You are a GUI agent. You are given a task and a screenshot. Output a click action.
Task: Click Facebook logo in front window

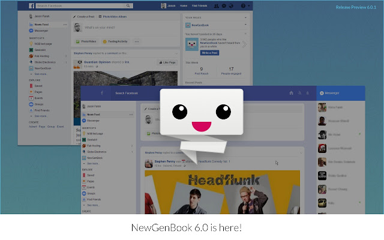pyautogui.click(x=102, y=93)
